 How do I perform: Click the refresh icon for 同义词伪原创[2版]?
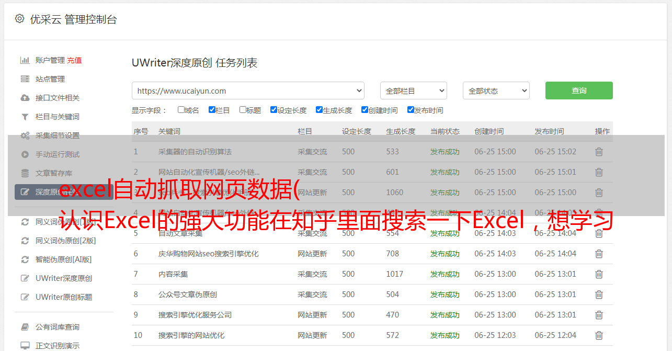pyautogui.click(x=25, y=241)
